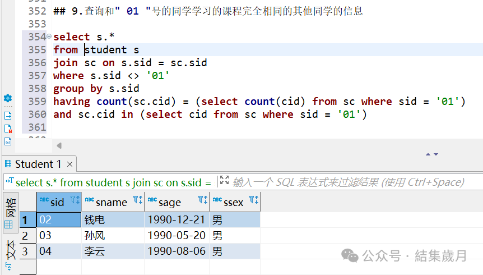Open the SQL editor settings gear

tap(8, 98)
